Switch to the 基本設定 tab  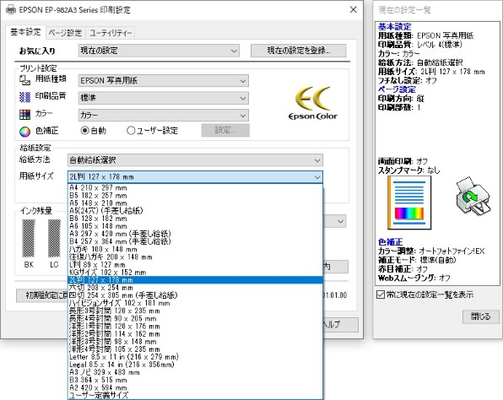pyautogui.click(x=25, y=32)
